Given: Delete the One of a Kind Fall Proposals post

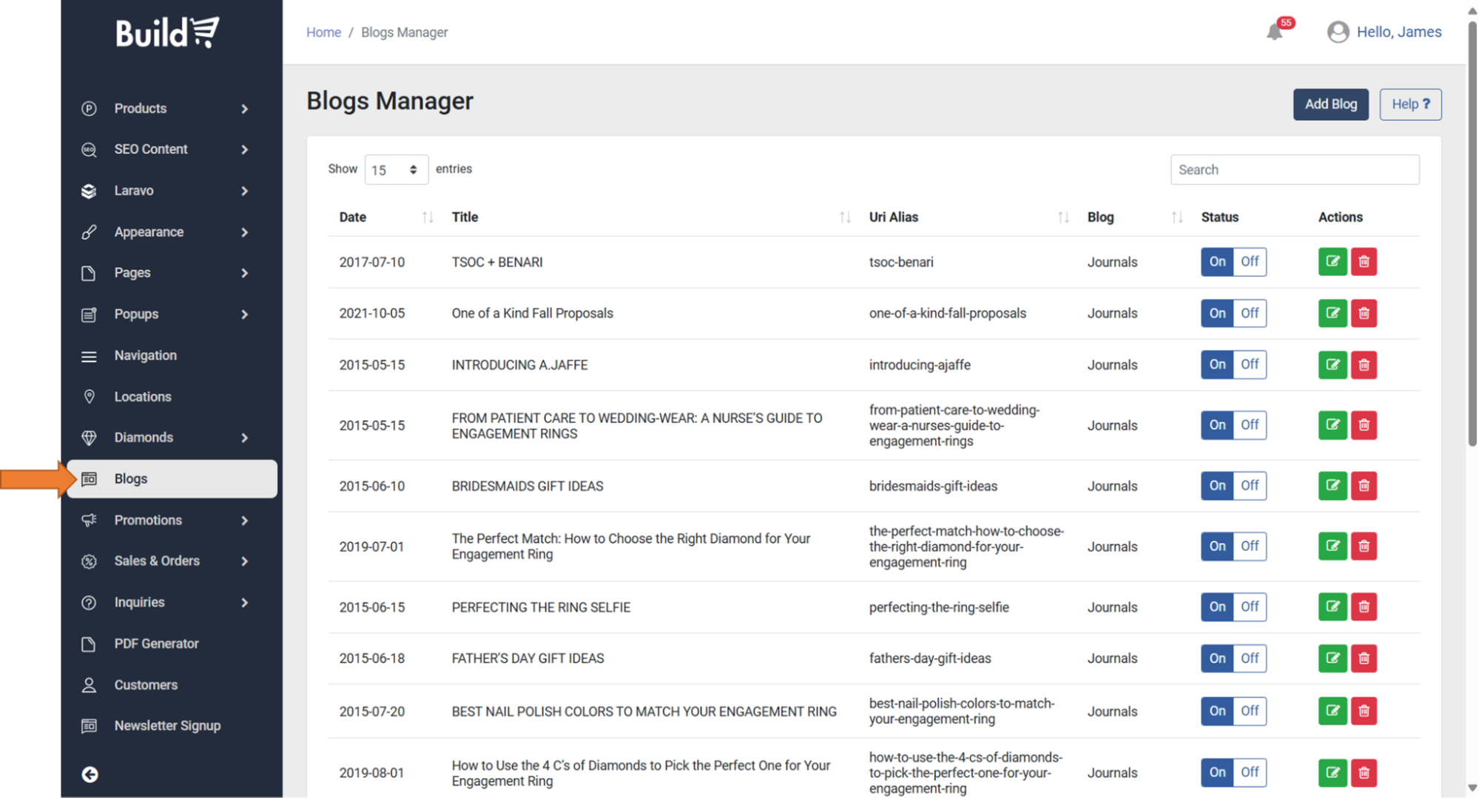Looking at the screenshot, I should click(x=1364, y=314).
